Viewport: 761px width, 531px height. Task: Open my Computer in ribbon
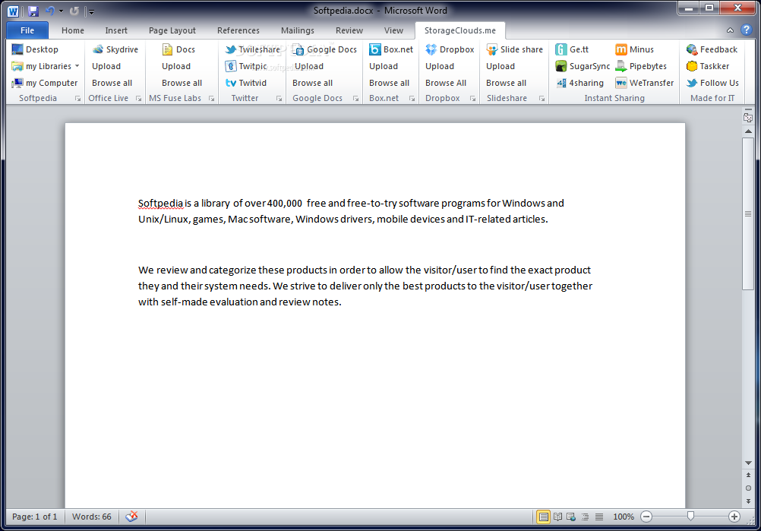(45, 83)
